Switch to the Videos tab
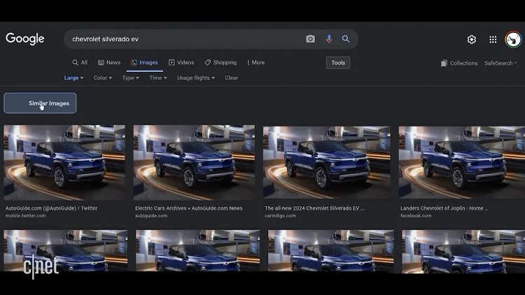This screenshot has width=525, height=295. [x=181, y=62]
